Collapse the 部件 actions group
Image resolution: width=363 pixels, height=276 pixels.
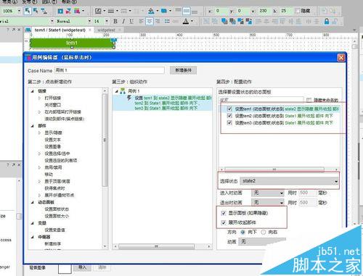point(33,126)
